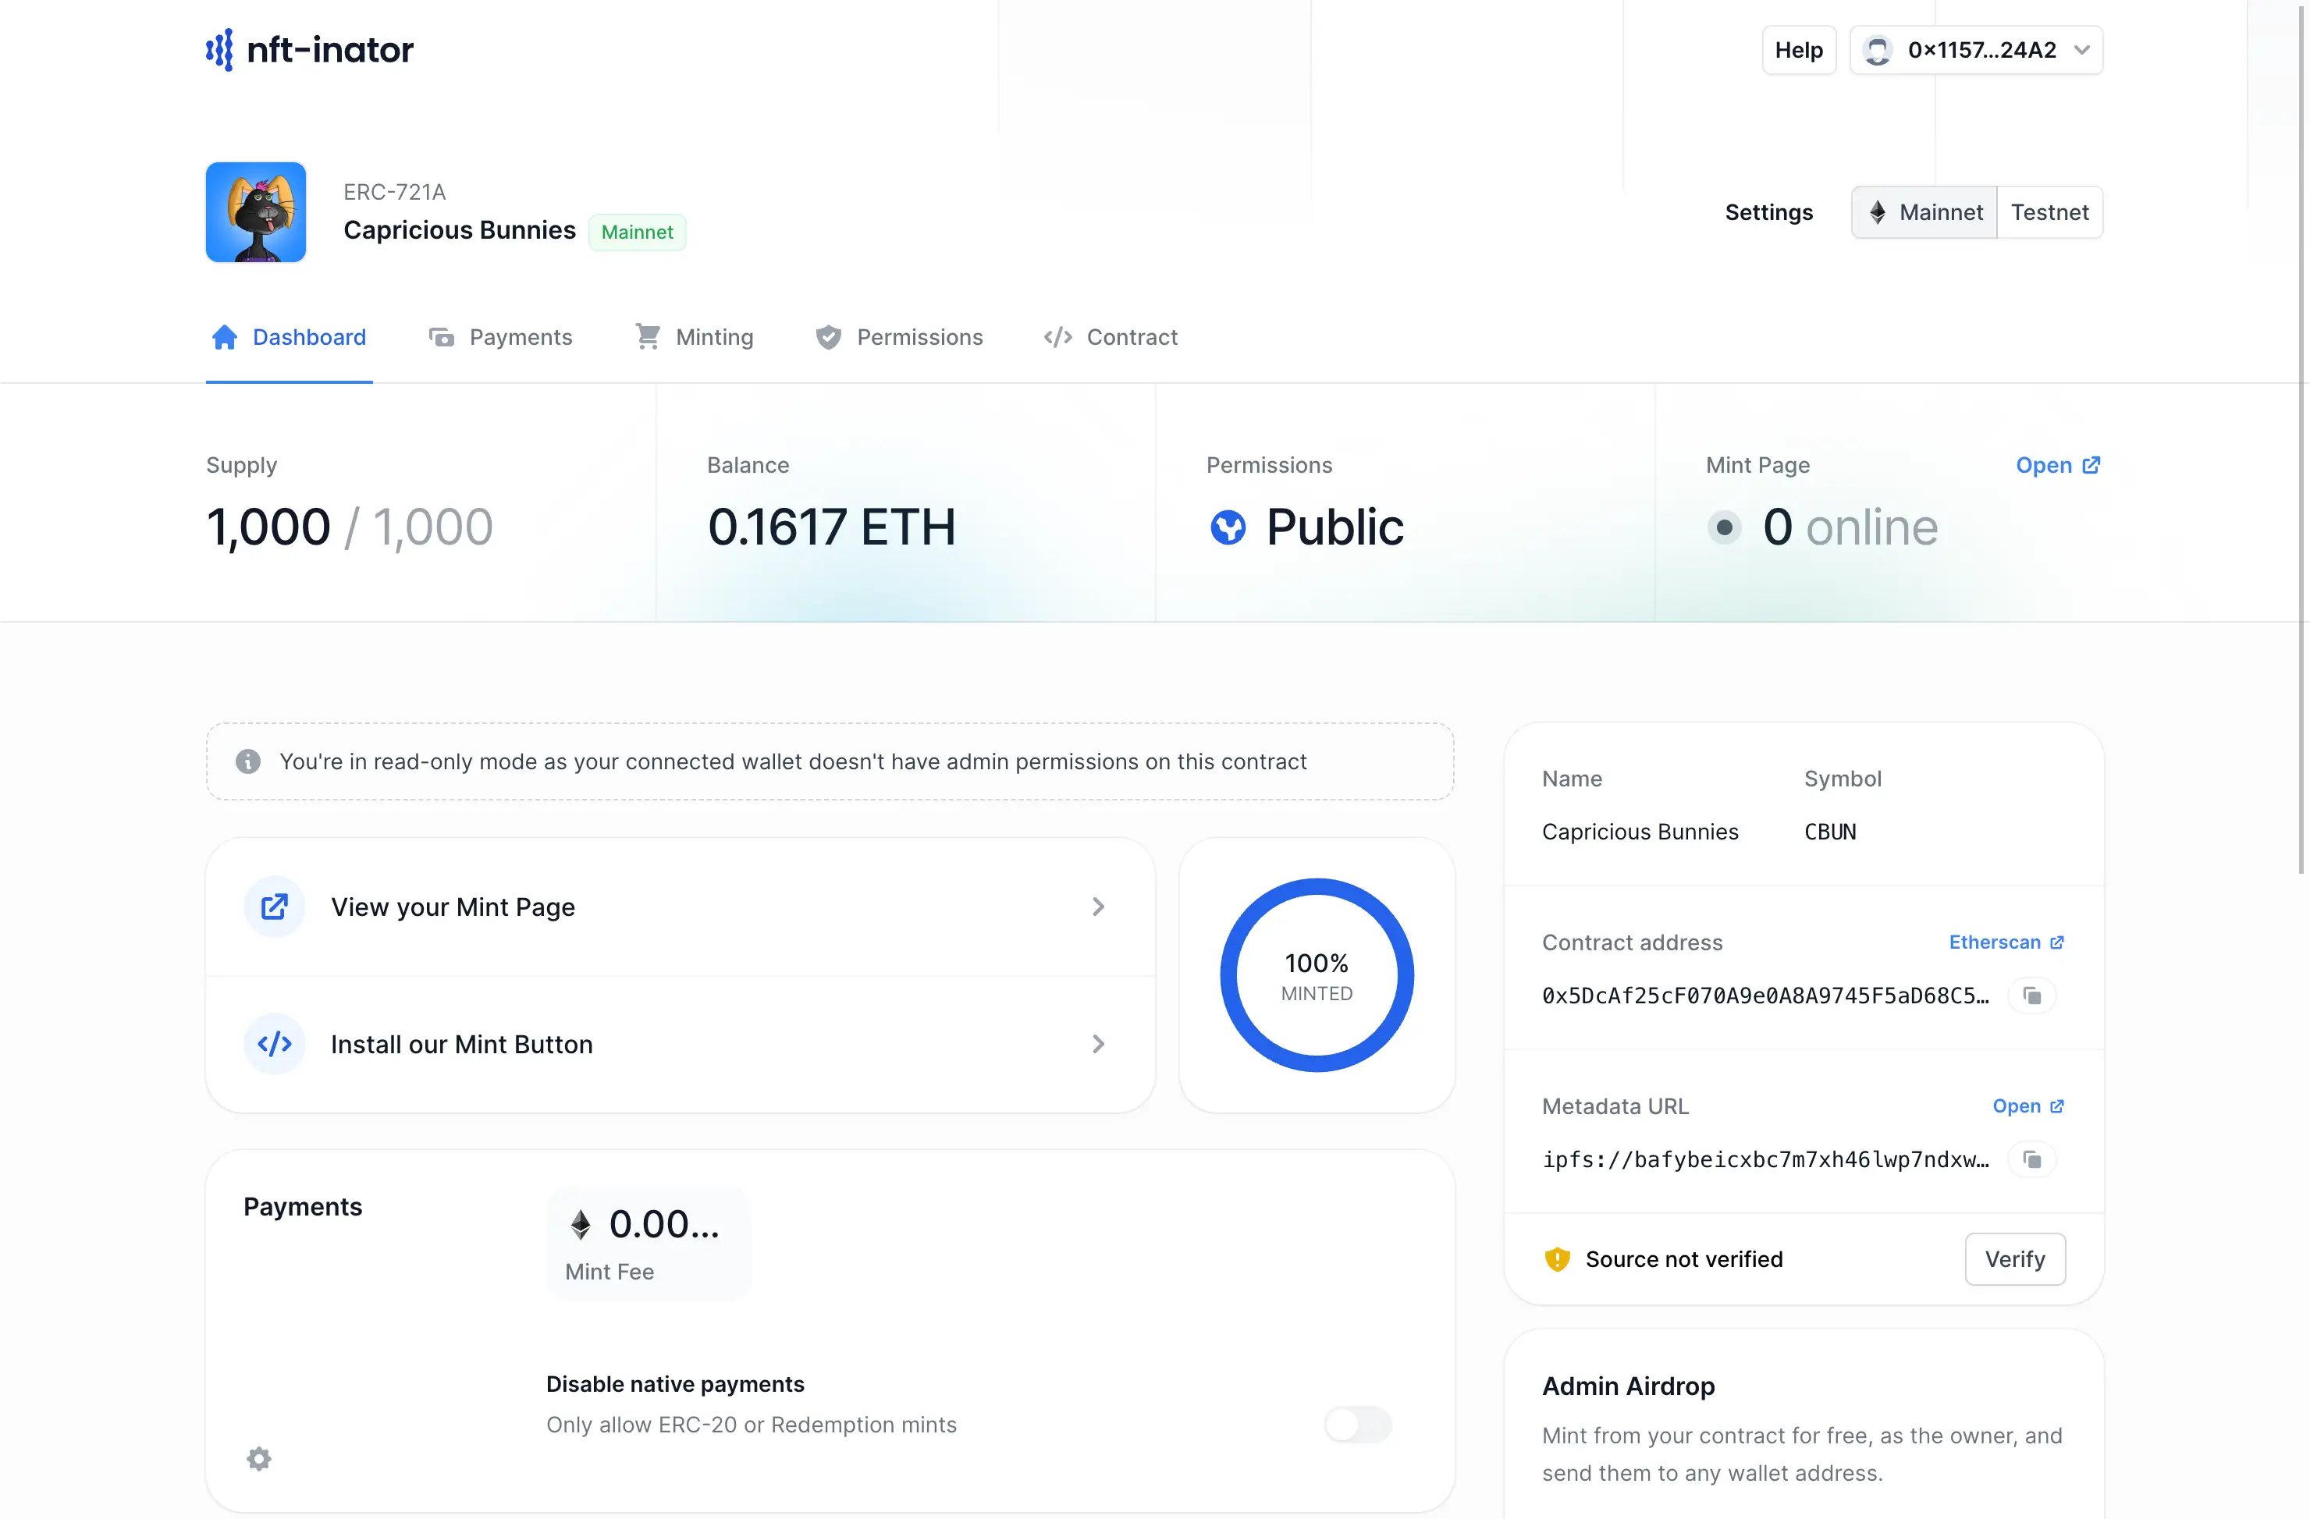Expand View your Mint Page chevron
2310x1519 pixels.
(x=1099, y=907)
